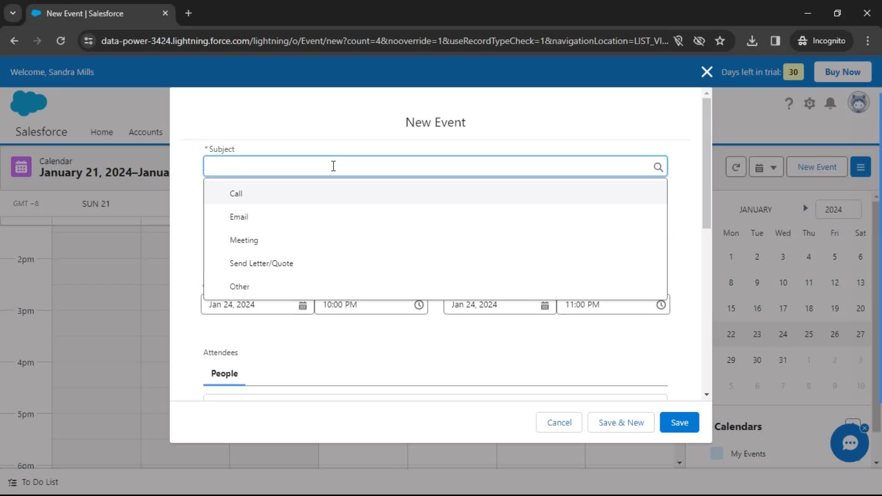The image size is (882, 496).
Task: Click the 11:00 PM end time field
Action: click(x=613, y=305)
